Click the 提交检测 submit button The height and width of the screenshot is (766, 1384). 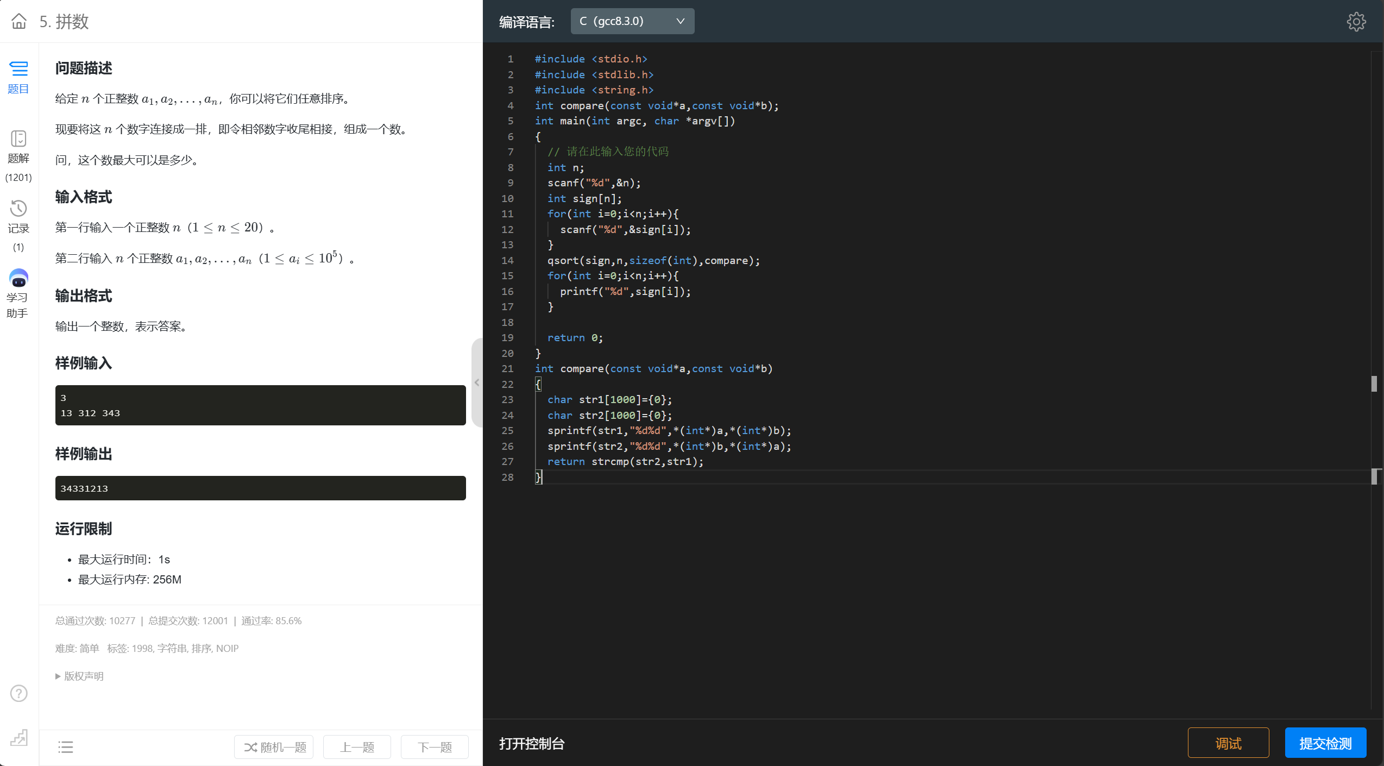coord(1325,743)
